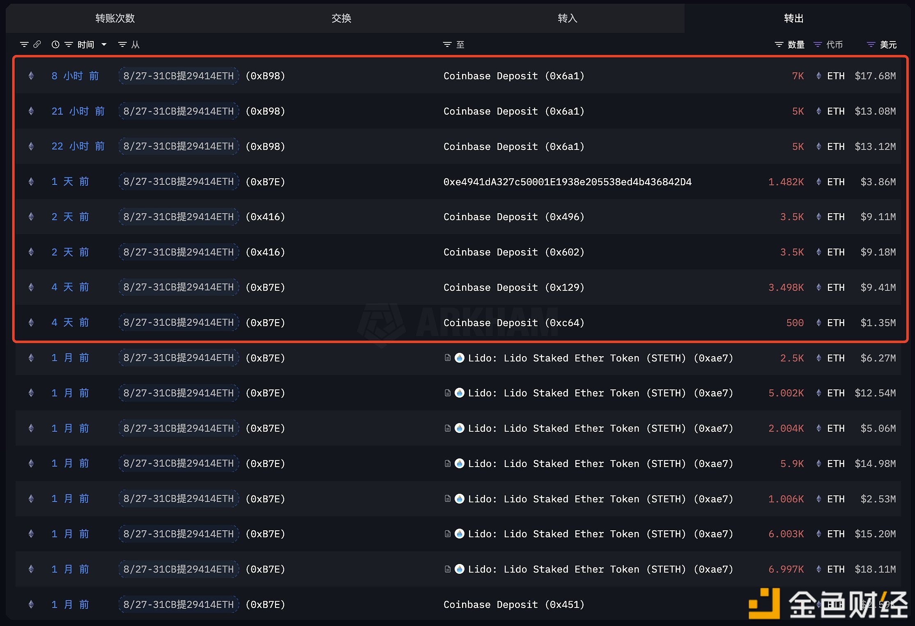This screenshot has width=915, height=626.
Task: Click the Lido logo icon on the $18.11M row
Action: tap(460, 569)
